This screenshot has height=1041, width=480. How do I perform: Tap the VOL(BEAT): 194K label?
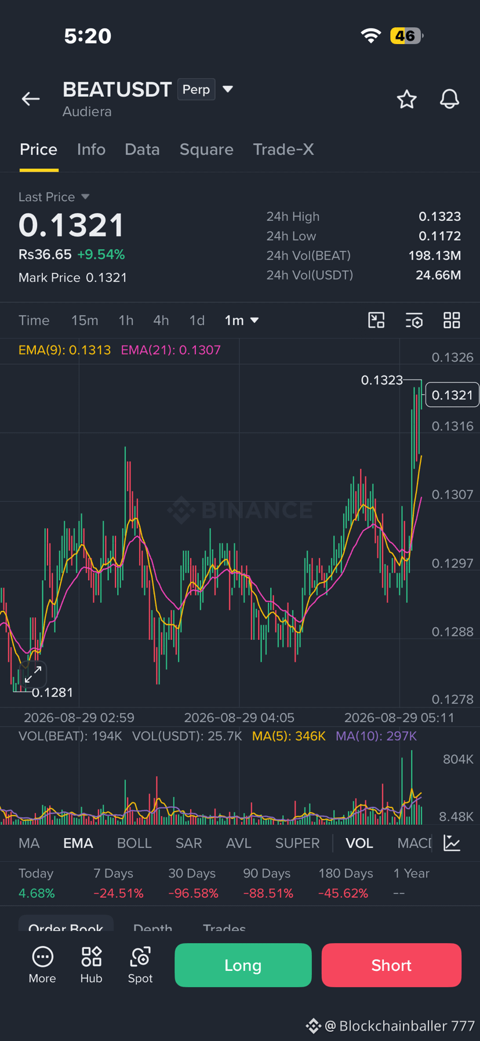coord(70,736)
